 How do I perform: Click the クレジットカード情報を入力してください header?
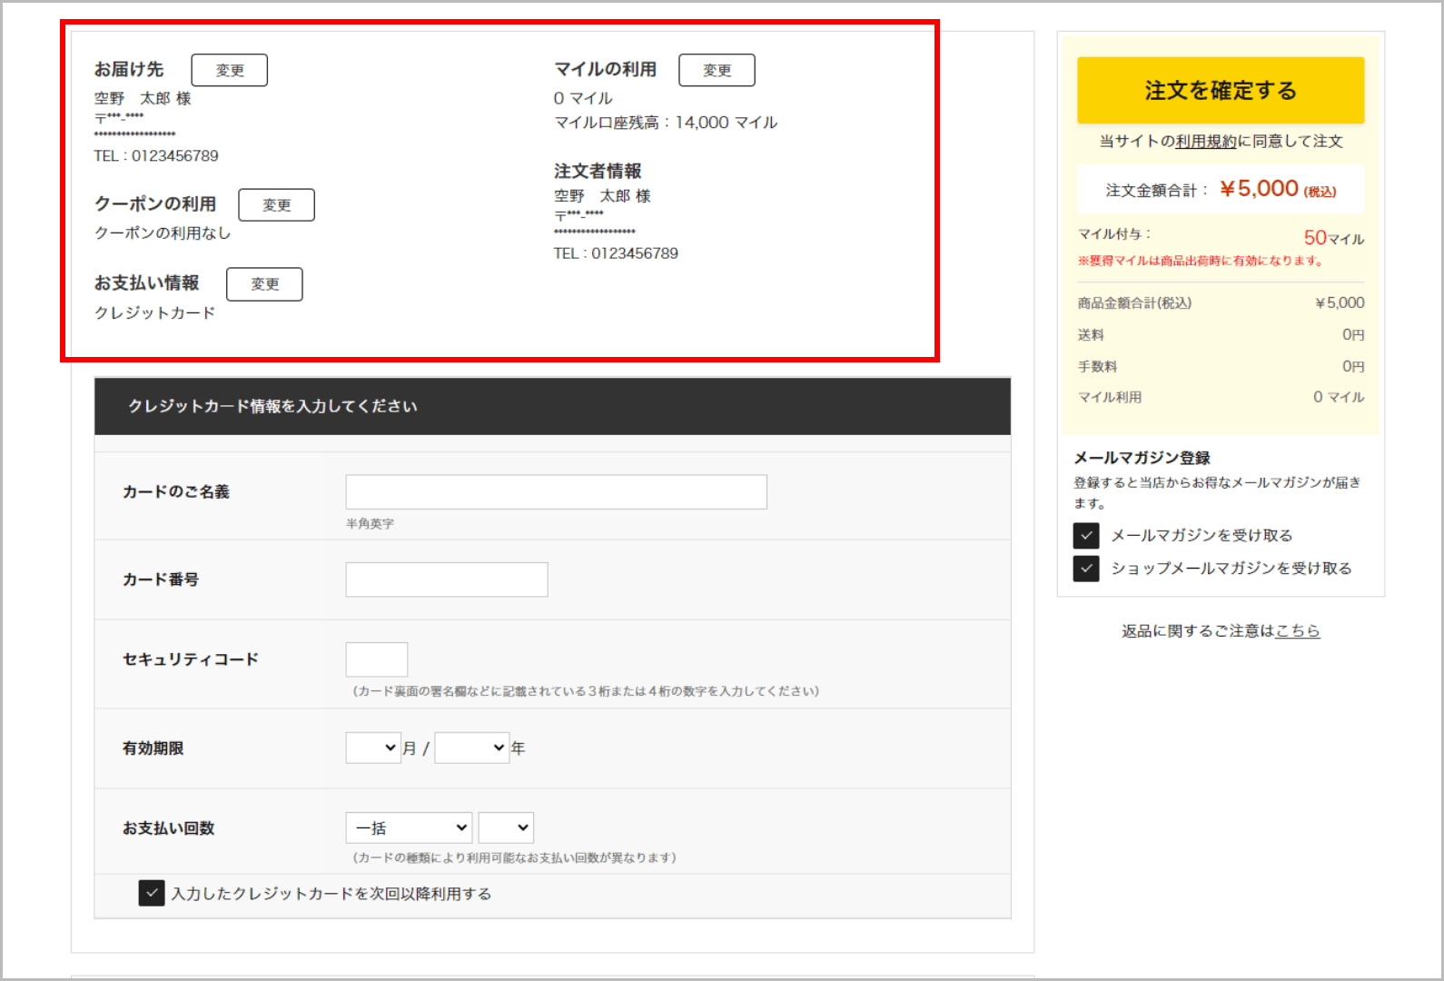pyautogui.click(x=272, y=406)
